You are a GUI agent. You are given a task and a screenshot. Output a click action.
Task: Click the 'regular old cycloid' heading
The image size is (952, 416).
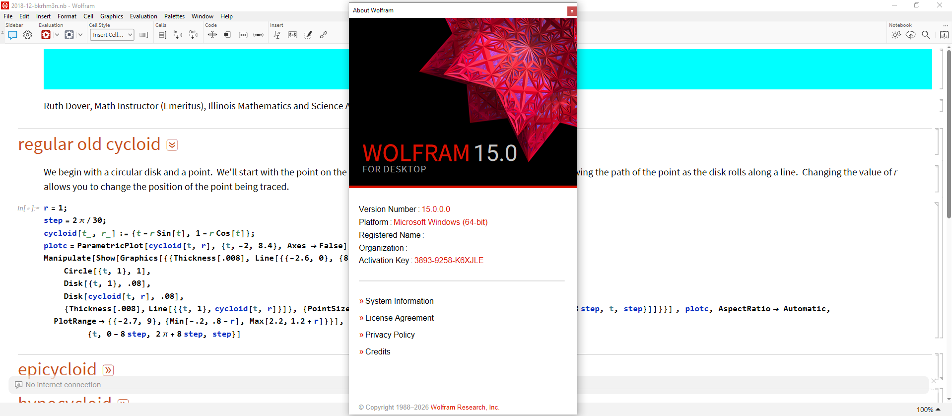click(x=89, y=144)
